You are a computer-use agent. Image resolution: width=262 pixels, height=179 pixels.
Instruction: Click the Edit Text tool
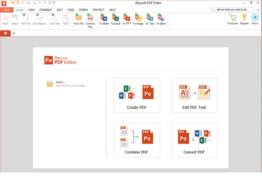click(26, 20)
